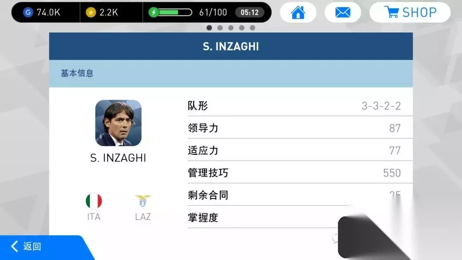Tap the gold star coin icon
Image resolution: width=462 pixels, height=260 pixels.
coord(91,12)
